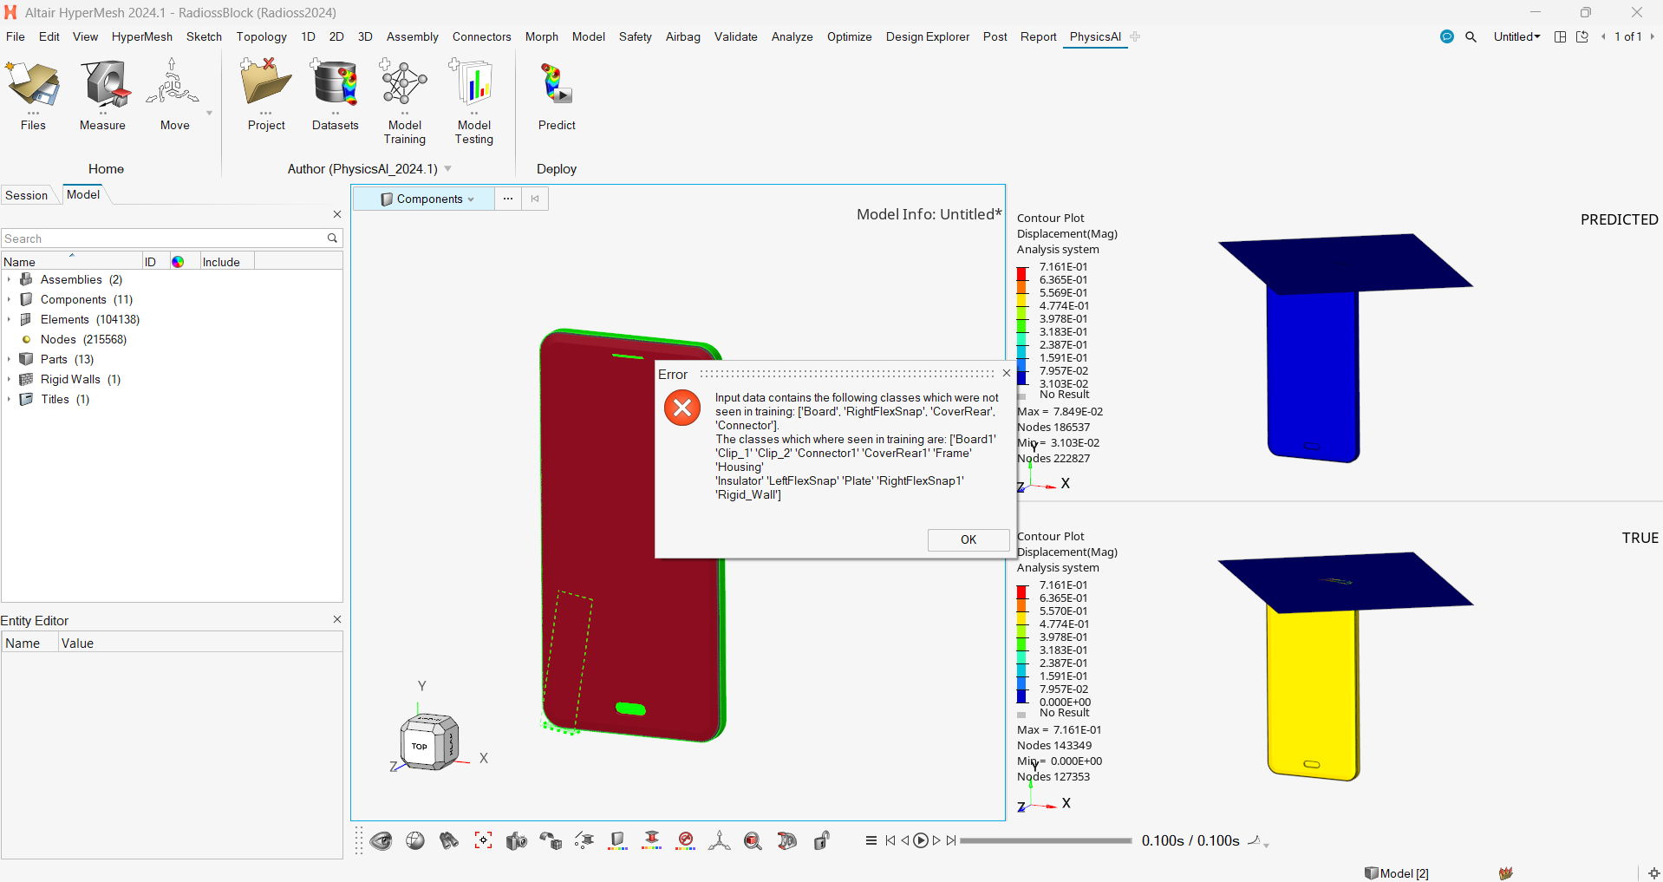Go to the next page arrow
Screen dimensions: 1663x882
[1652, 36]
